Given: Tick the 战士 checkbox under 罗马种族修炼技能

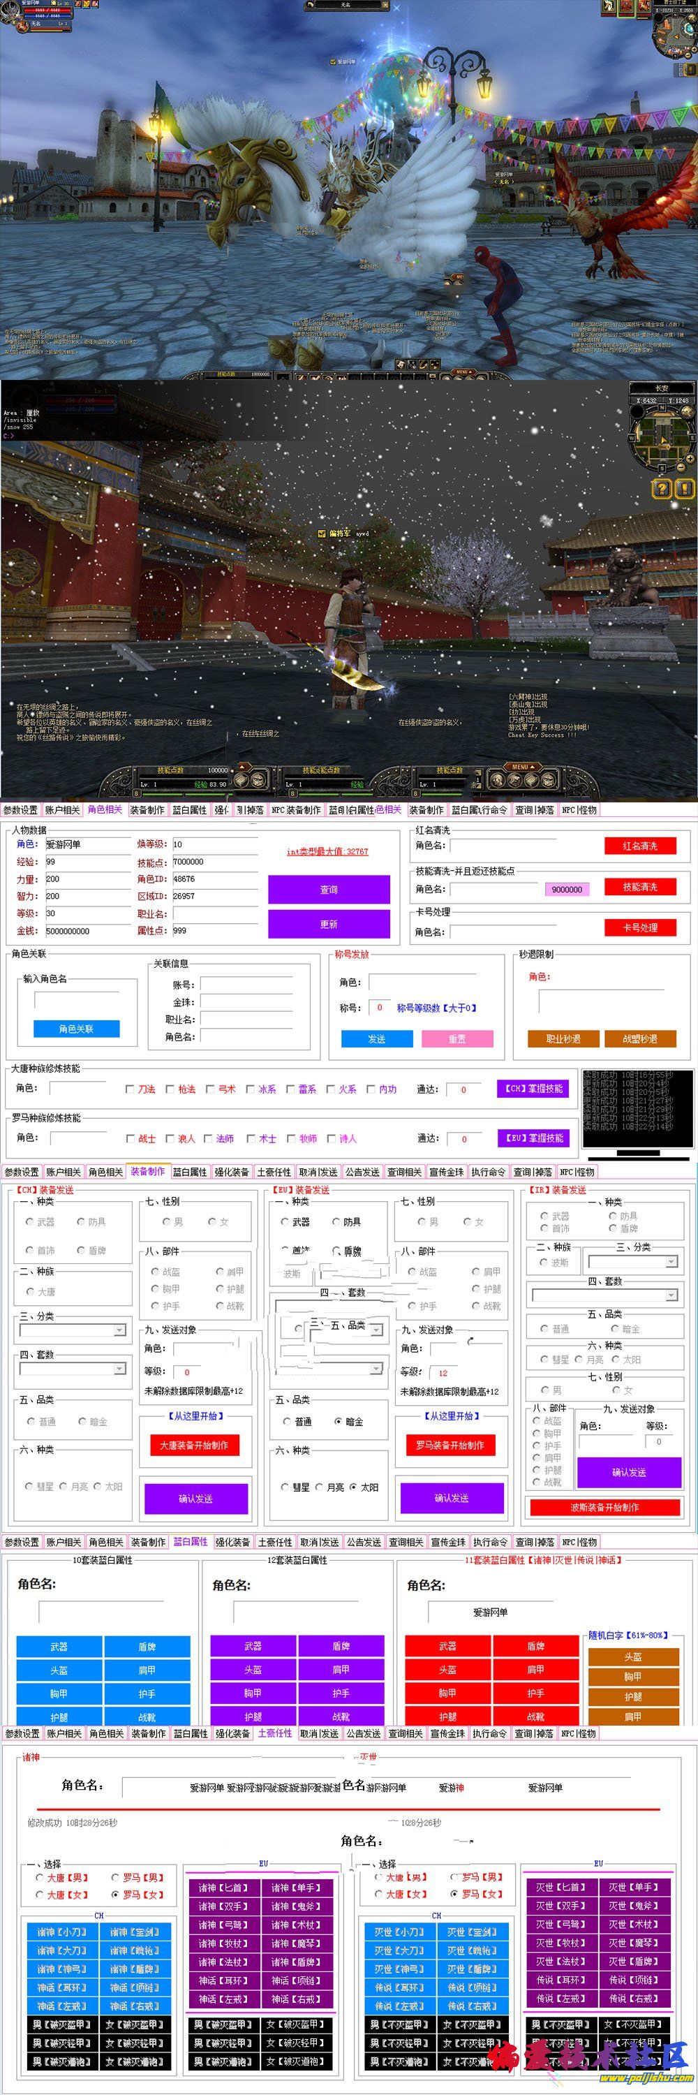Looking at the screenshot, I should click(x=130, y=1138).
